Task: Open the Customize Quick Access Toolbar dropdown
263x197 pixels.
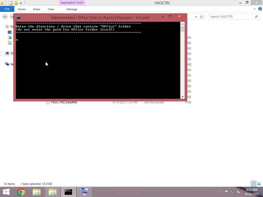Action: [21, 3]
